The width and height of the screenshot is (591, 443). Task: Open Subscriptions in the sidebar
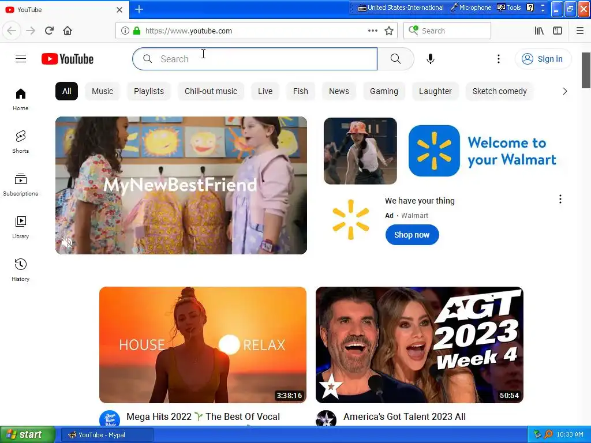click(21, 185)
